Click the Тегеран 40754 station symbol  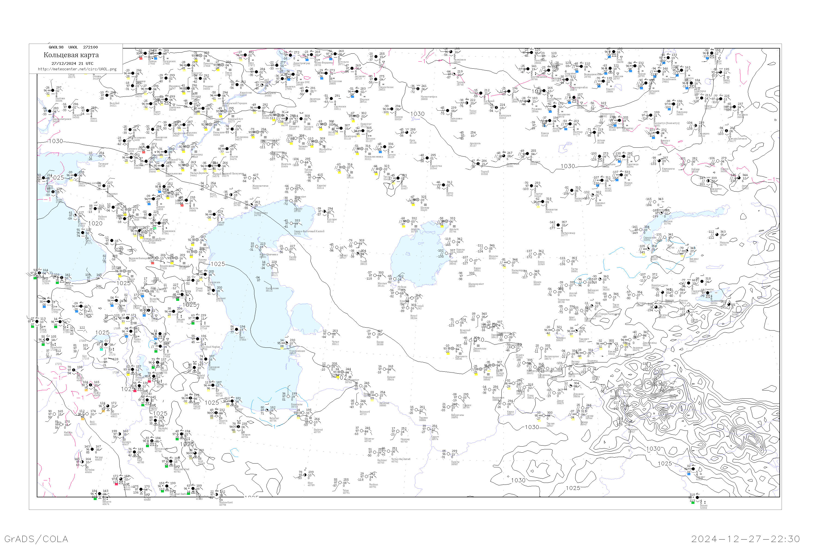pos(238,427)
